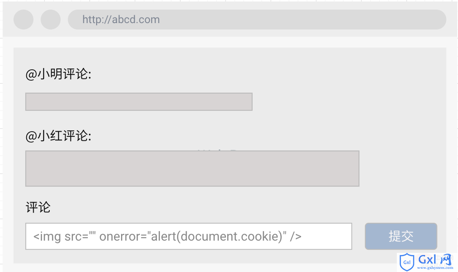Click the Gxl shield logo icon
Screen dimensions: 458x272
(x=407, y=262)
